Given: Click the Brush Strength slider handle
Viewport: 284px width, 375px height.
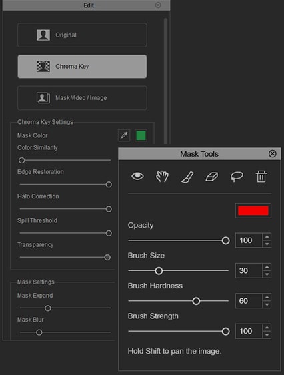Looking at the screenshot, I should pyautogui.click(x=225, y=332).
